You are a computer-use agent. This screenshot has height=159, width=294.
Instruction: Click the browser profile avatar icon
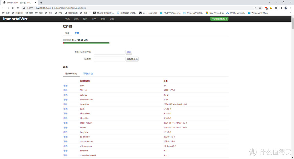tap(285, 8)
